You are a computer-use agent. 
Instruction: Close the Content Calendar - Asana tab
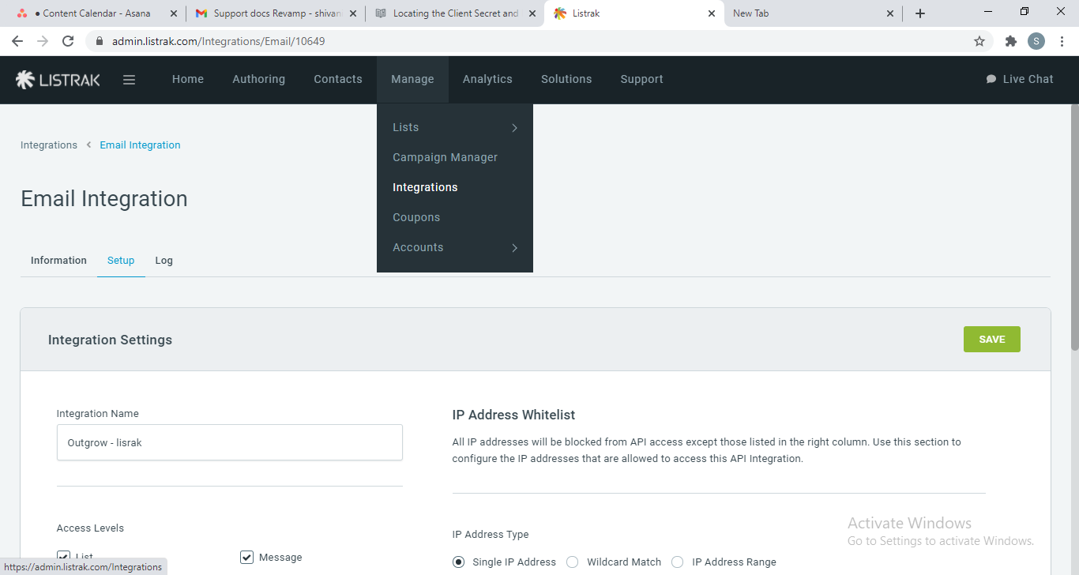[172, 13]
